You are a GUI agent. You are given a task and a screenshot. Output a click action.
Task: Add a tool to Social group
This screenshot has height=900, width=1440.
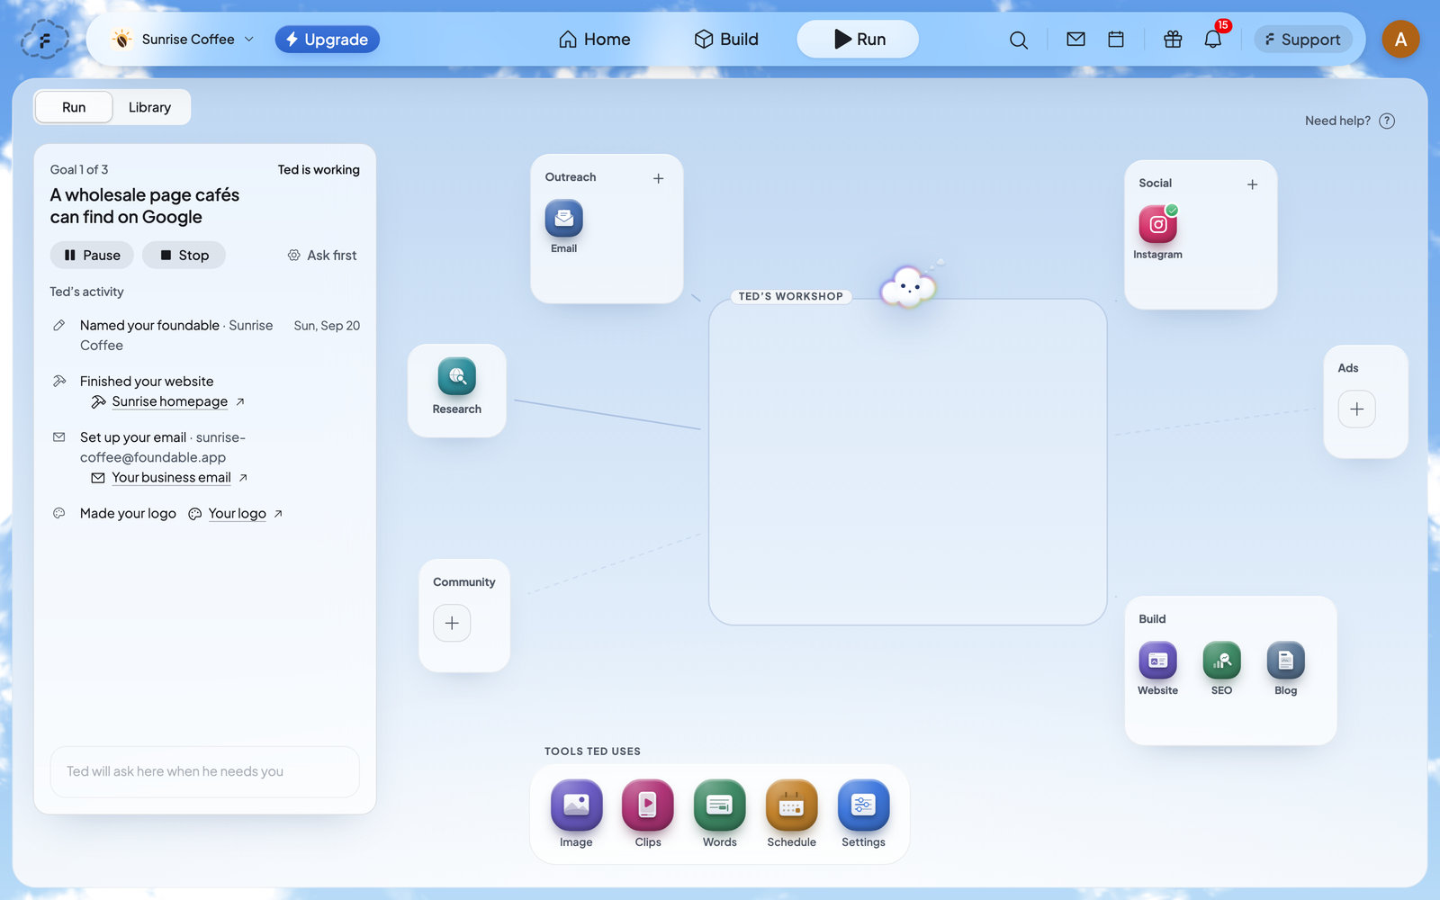coord(1253,184)
